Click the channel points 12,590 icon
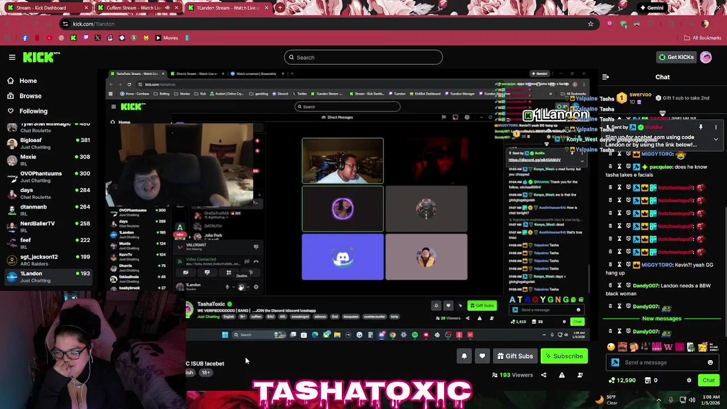 [612, 381]
